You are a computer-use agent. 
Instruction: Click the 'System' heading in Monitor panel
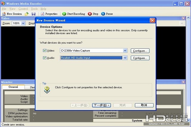coord(137,120)
